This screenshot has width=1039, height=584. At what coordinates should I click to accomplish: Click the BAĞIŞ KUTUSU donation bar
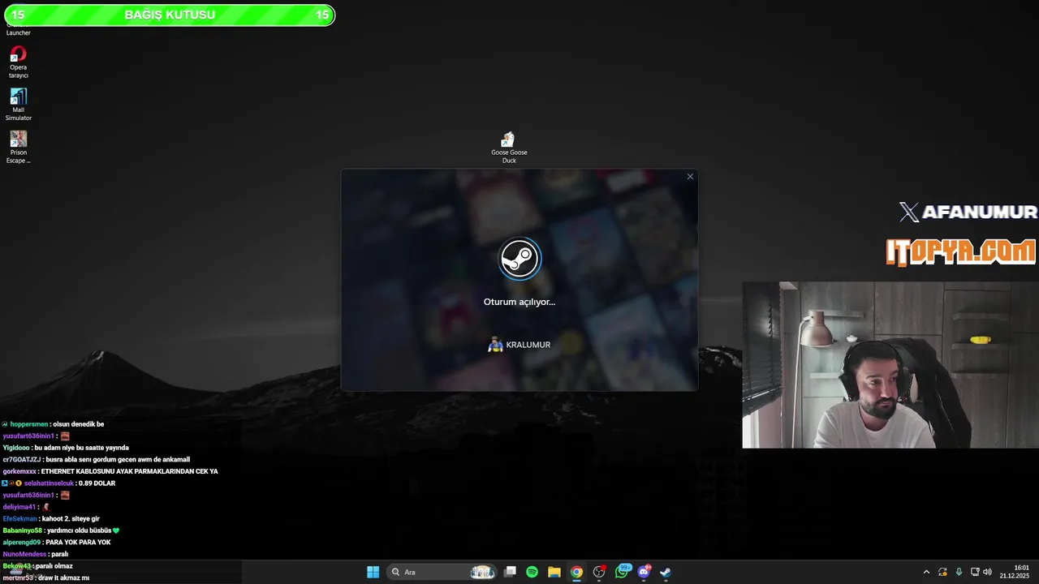click(x=168, y=15)
